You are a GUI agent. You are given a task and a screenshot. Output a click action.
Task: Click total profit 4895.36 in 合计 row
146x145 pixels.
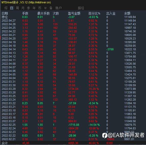coord(73,143)
